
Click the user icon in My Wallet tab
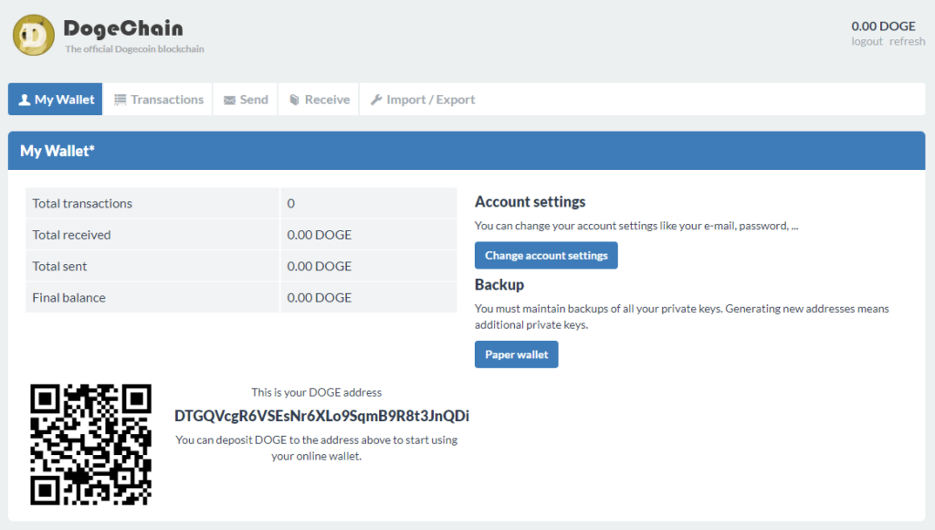click(x=25, y=100)
